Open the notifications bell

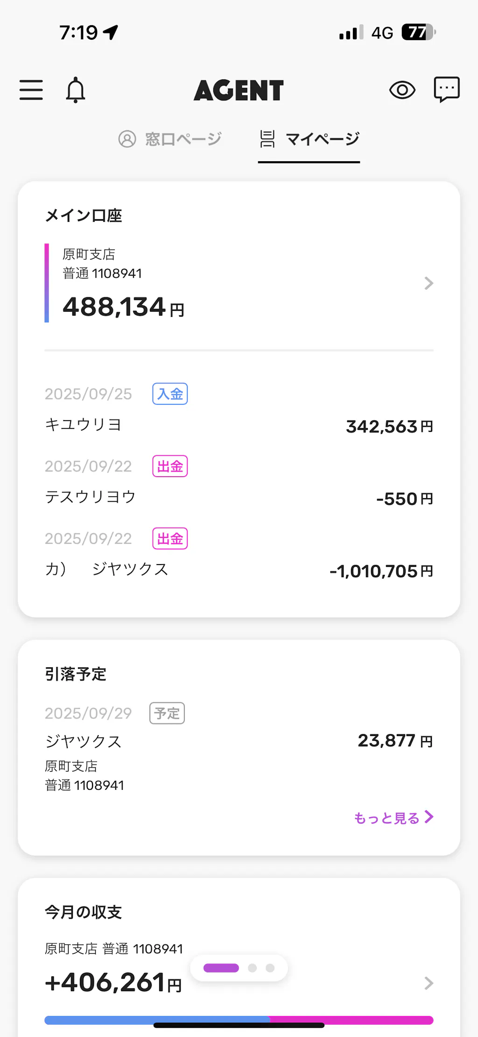(x=75, y=90)
